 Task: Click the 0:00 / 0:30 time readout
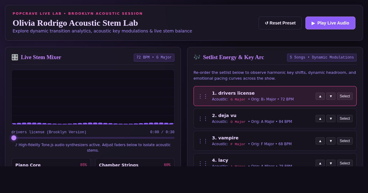162,132
